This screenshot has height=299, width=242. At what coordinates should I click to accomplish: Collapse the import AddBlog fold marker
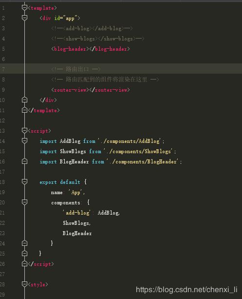pyautogui.click(x=24, y=141)
